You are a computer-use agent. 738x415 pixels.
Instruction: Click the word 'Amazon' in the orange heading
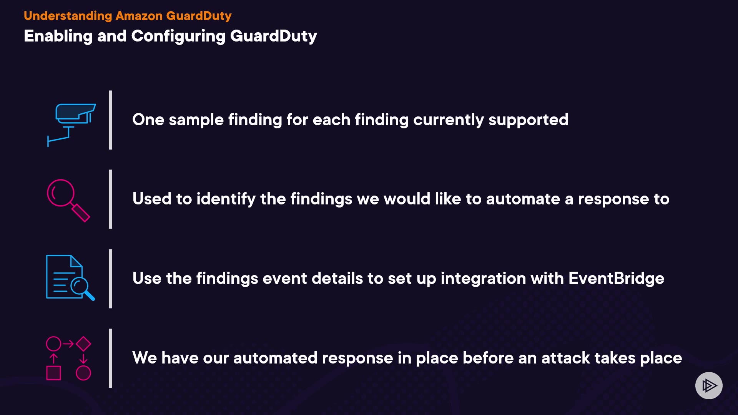point(139,16)
